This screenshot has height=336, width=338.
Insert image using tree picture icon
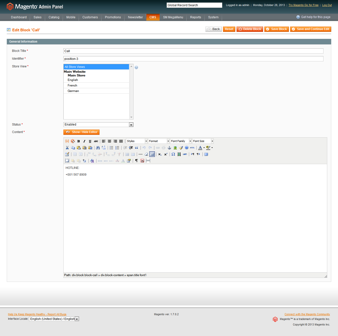click(175, 148)
